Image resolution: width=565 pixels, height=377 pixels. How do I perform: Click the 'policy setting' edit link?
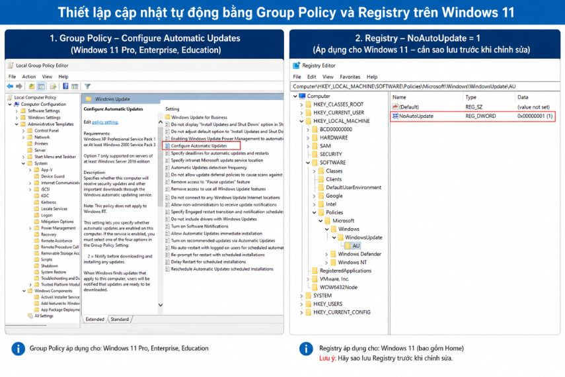tap(105, 122)
